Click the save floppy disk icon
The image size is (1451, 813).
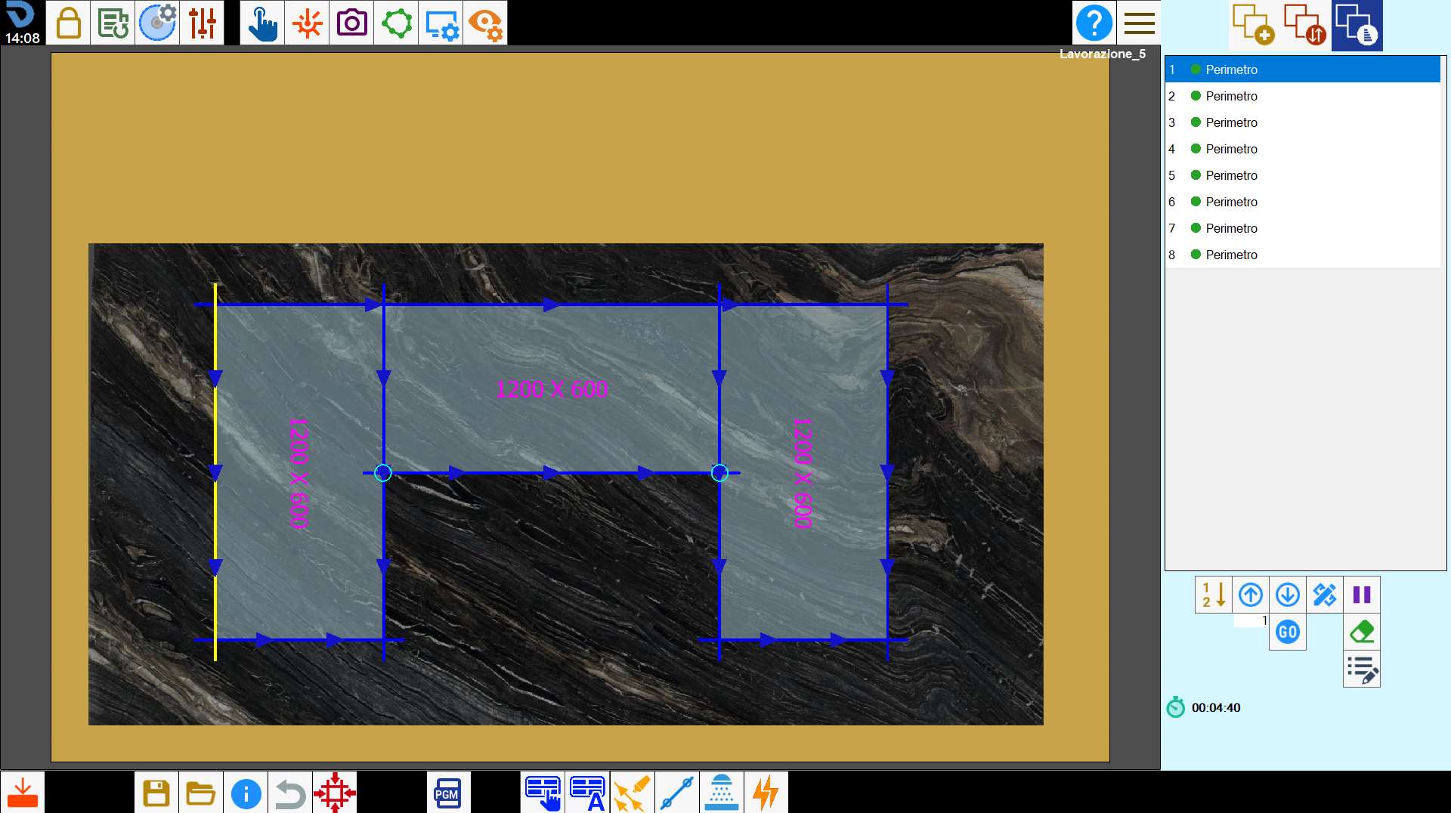point(156,793)
